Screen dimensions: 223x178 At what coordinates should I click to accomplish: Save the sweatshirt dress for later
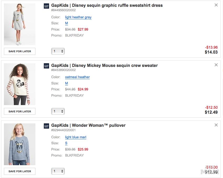click(20, 51)
